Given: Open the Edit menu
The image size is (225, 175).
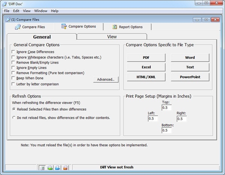Looking at the screenshot, I should pos(16,11).
